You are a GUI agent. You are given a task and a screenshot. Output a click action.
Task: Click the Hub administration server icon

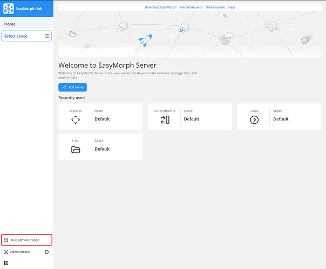tap(6, 240)
